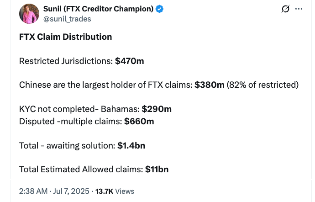The height and width of the screenshot is (202, 315).
Task: Click the $470m restricted jurisdictions figure
Action: click(129, 61)
